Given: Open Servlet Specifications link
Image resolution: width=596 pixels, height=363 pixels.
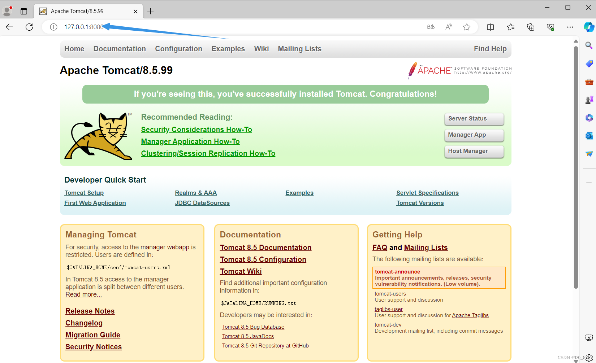Looking at the screenshot, I should click(427, 193).
